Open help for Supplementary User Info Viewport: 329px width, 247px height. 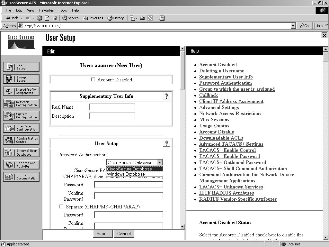166,96
